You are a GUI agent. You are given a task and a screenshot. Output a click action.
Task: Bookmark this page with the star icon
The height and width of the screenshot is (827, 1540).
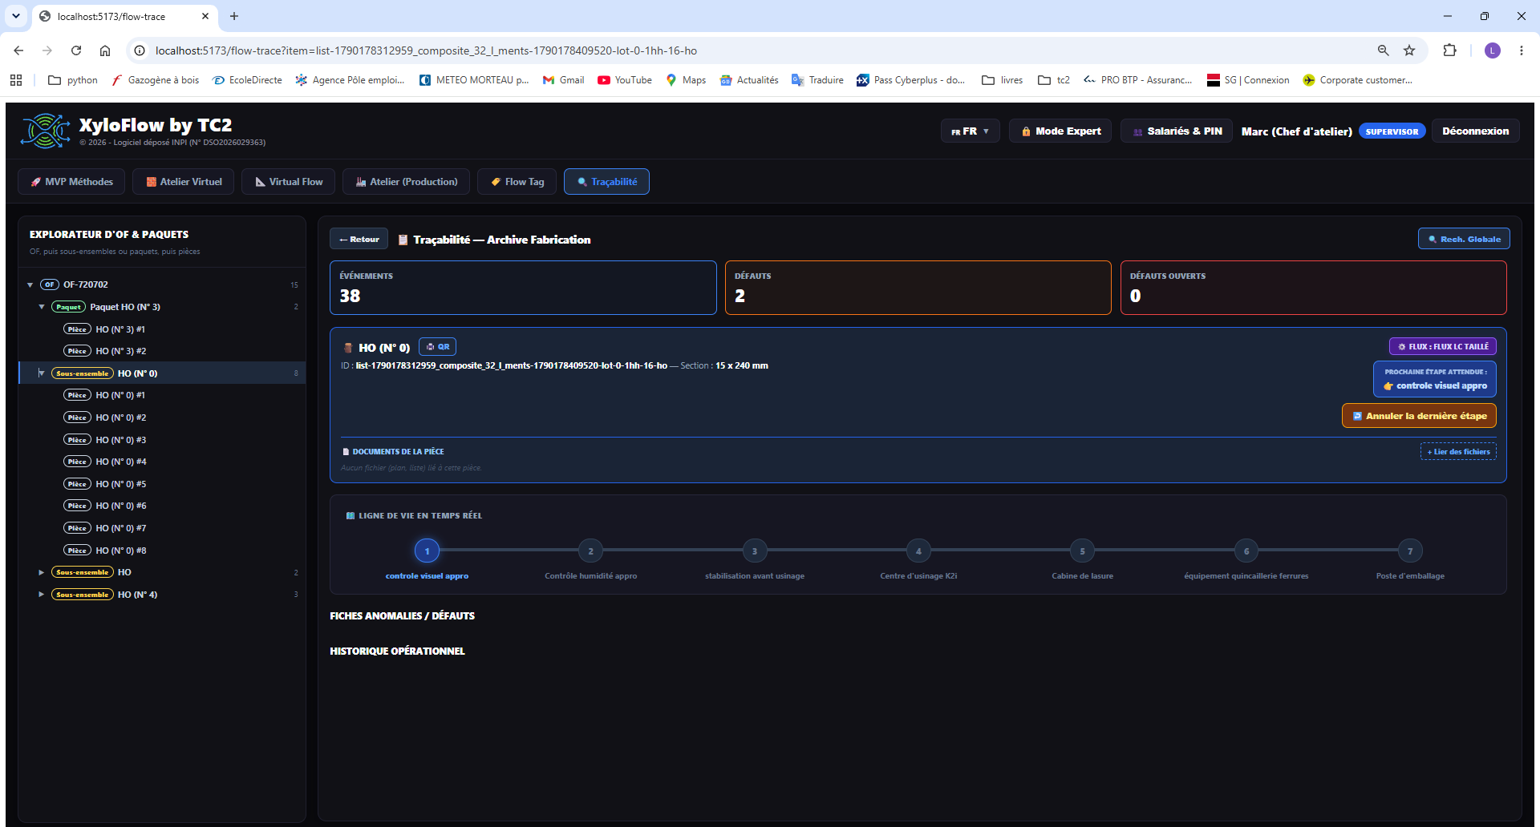[x=1409, y=50]
